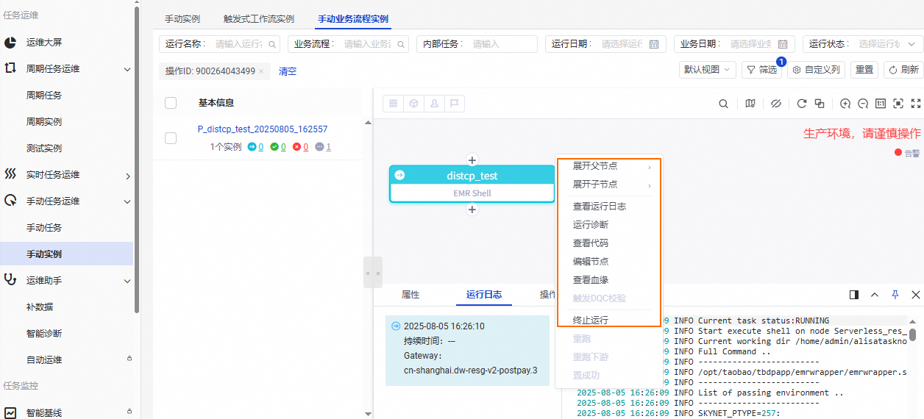Tick the select-all checkbox beside 基本信息
The width and height of the screenshot is (924, 419).
point(171,103)
